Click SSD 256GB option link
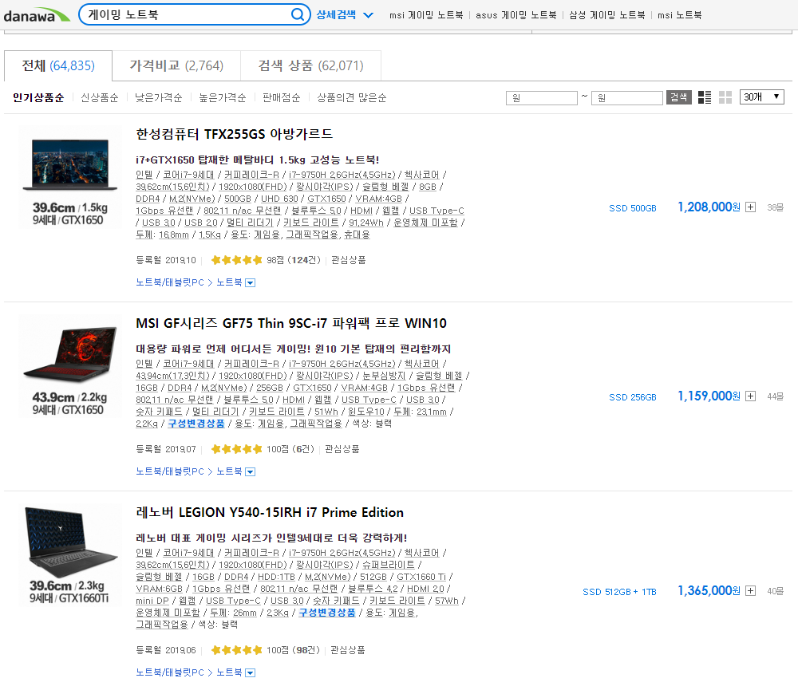The image size is (798, 686). coord(633,397)
